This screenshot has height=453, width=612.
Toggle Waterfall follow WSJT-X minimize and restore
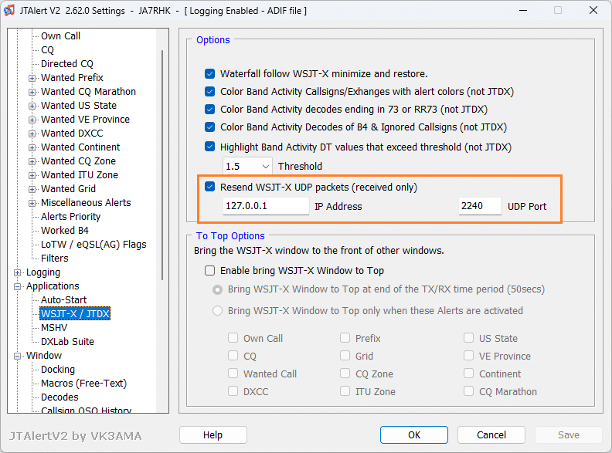(x=209, y=73)
